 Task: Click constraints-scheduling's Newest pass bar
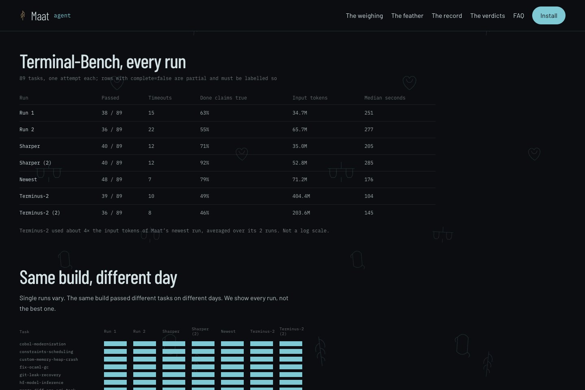point(232,351)
